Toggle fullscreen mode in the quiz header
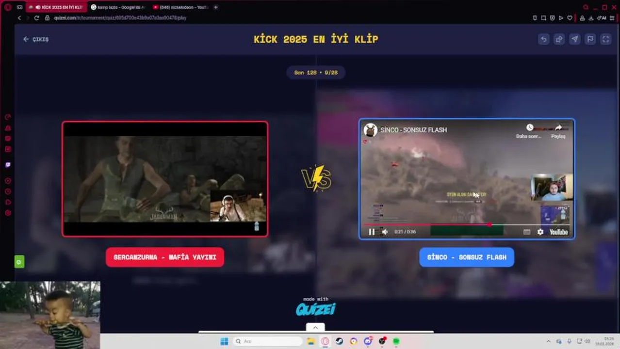Viewport: 620px width, 349px height. coord(605,39)
